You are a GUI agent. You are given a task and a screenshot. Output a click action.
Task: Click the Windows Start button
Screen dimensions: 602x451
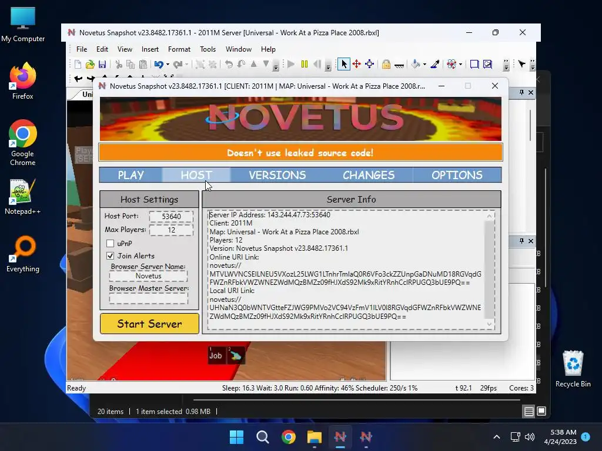point(236,437)
